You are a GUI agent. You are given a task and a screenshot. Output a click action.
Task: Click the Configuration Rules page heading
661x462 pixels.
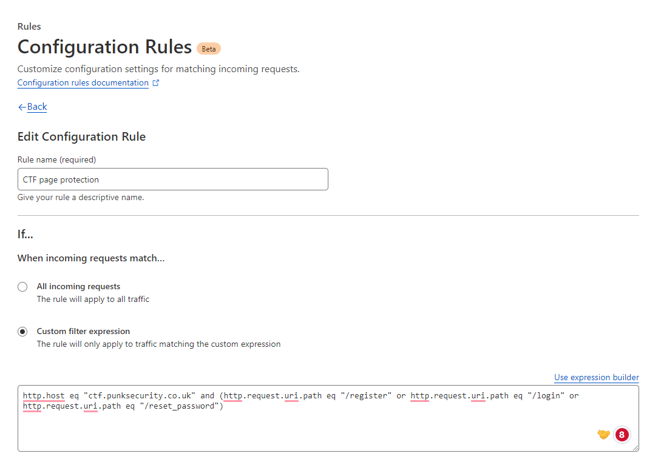[104, 47]
